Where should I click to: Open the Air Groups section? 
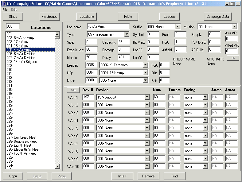click(49, 17)
